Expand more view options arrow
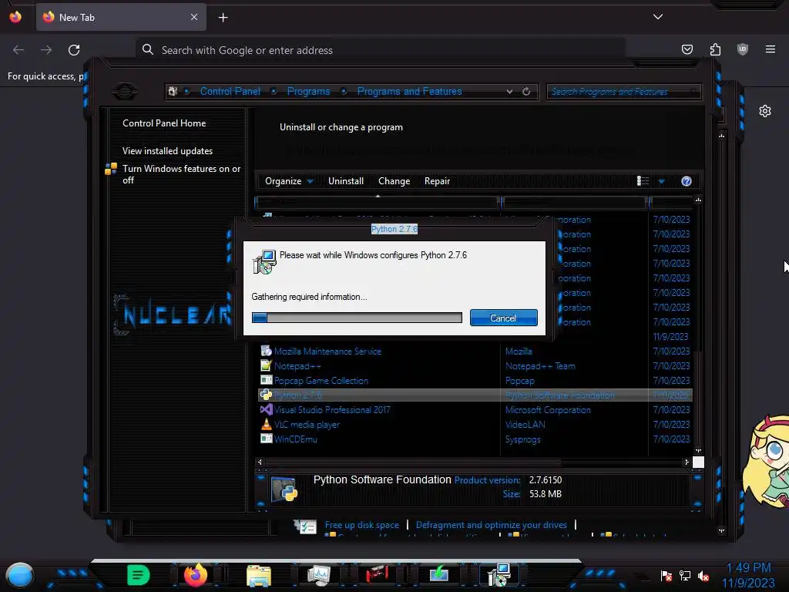Image resolution: width=789 pixels, height=592 pixels. click(x=662, y=181)
